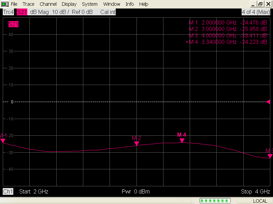Restore down the window
Image resolution: width=273 pixels, height=204 pixels.
pos(260,4)
